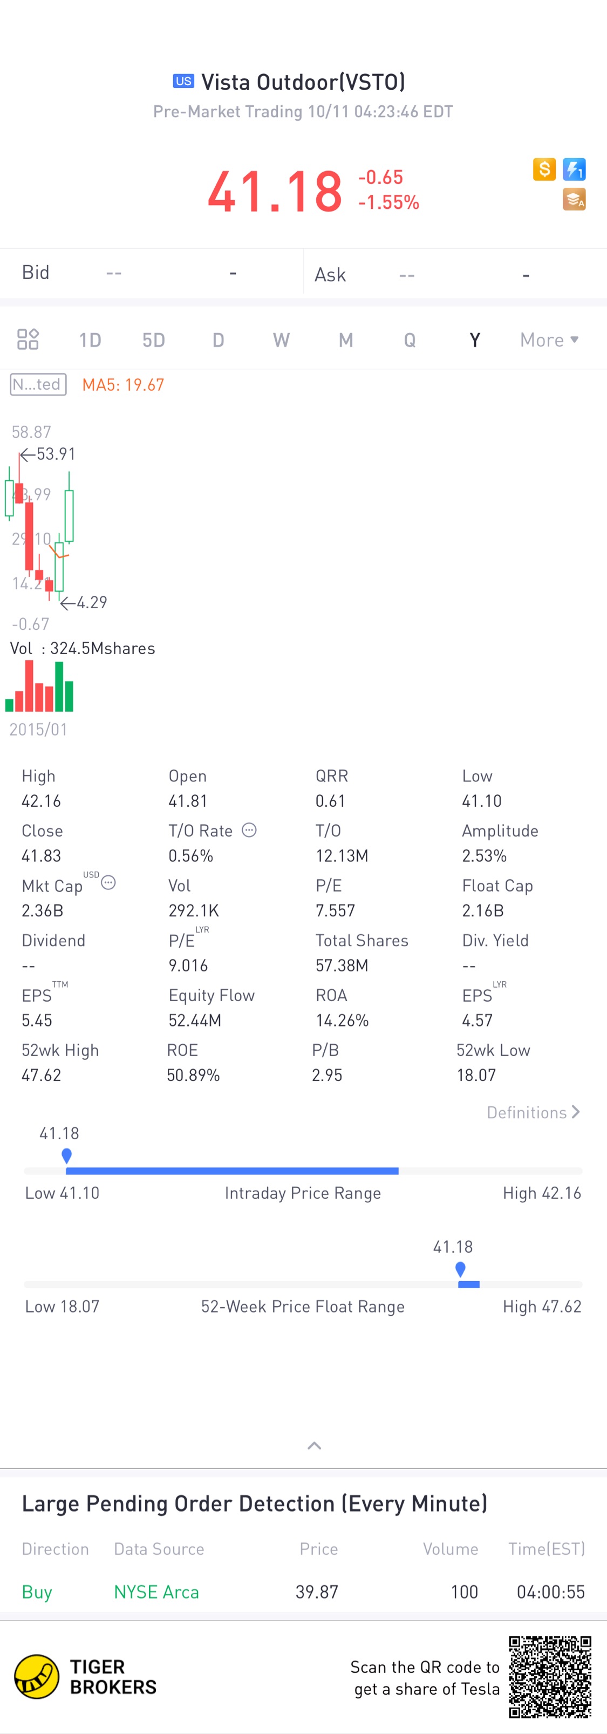Image resolution: width=607 pixels, height=1734 pixels.
Task: Tap the tan stacked layers icon
Action: pos(574,199)
